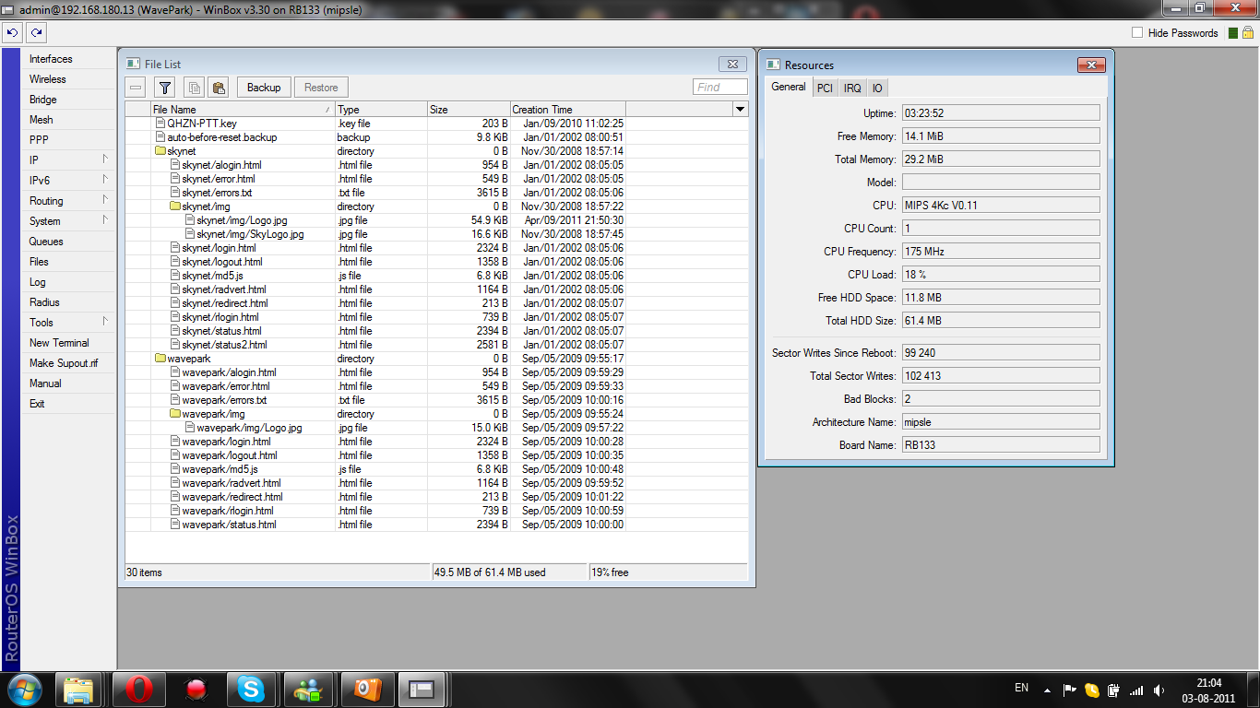The height and width of the screenshot is (708, 1260).
Task: Expand the System submenu in sidebar
Action: pos(105,220)
